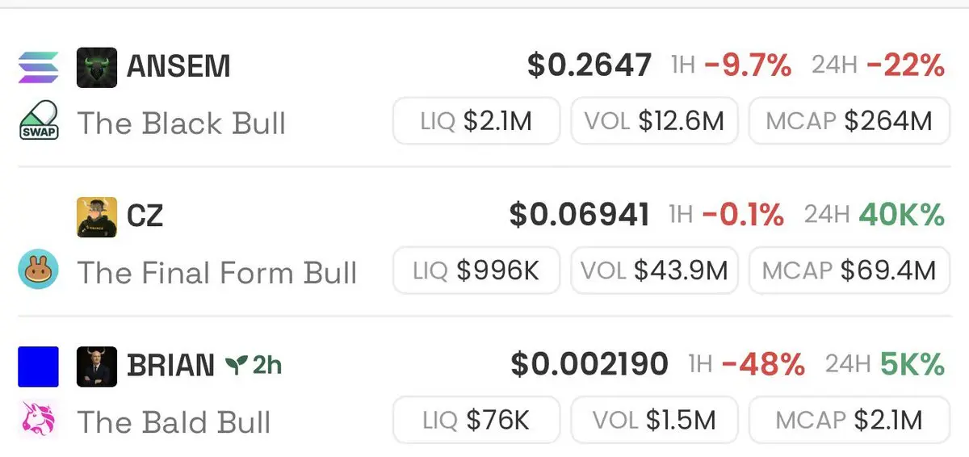
Task: Open The Black Bull token name
Action: tap(182, 124)
